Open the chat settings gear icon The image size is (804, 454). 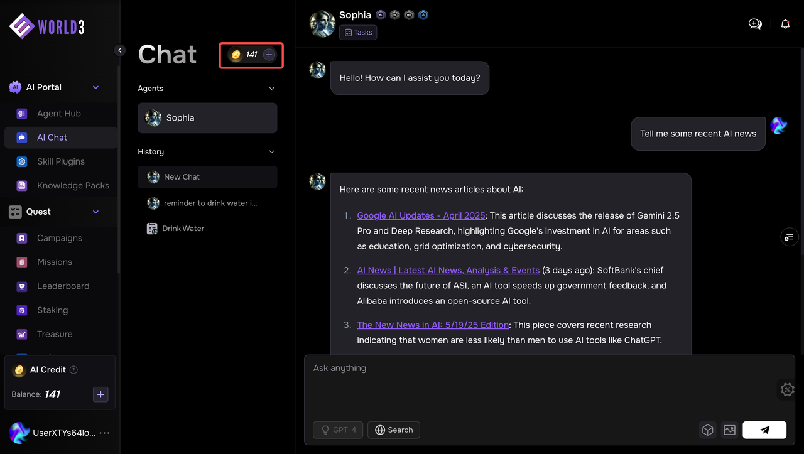point(787,389)
